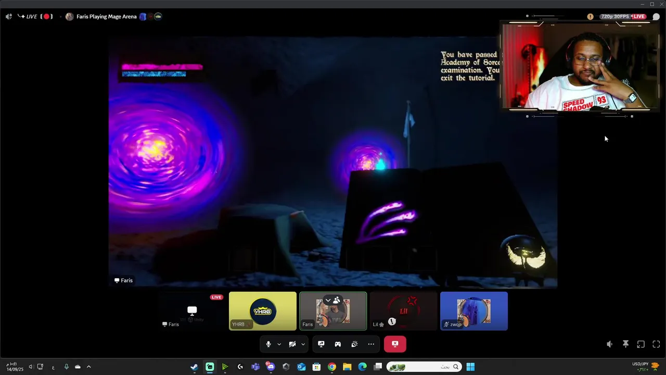Show hidden system tray icons
The image size is (666, 375).
pos(88,367)
